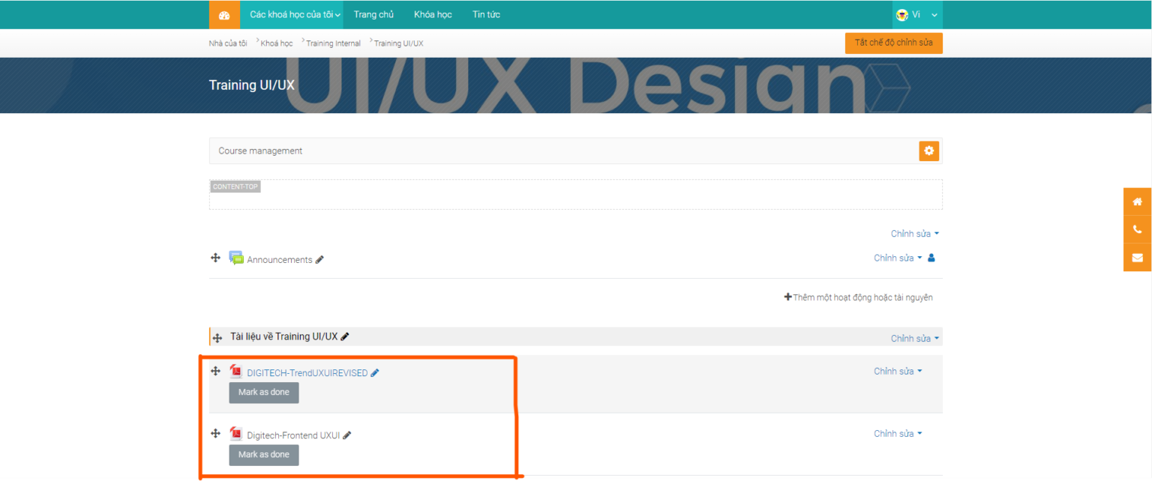The height and width of the screenshot is (481, 1152).
Task: Rename DIGITECH-TrendUXUIREVISED using pencil icon
Action: pyautogui.click(x=375, y=373)
